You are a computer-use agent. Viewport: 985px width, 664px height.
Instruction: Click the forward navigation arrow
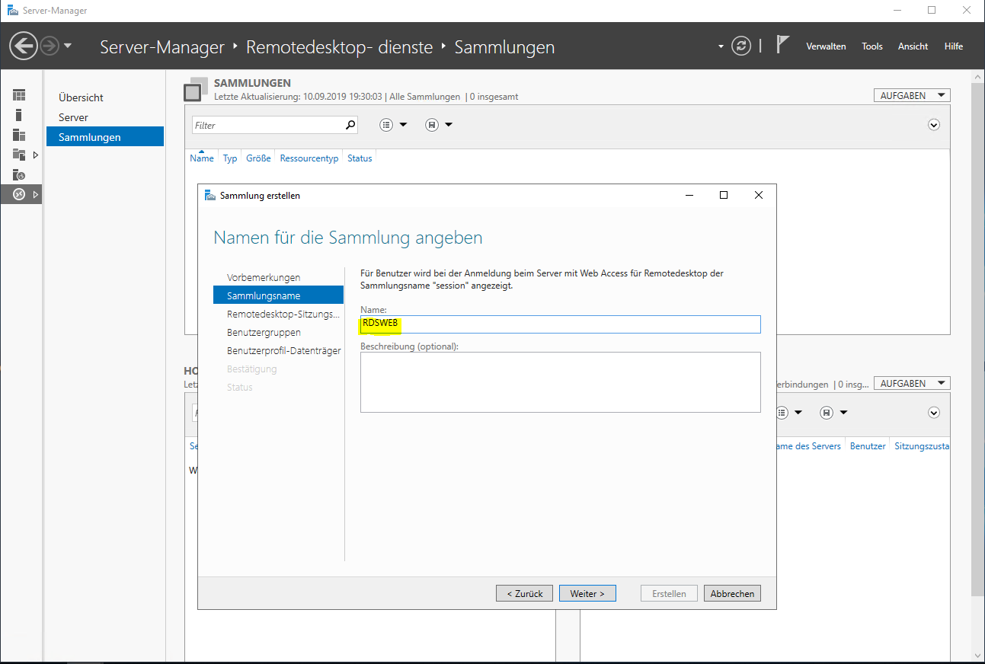(50, 46)
